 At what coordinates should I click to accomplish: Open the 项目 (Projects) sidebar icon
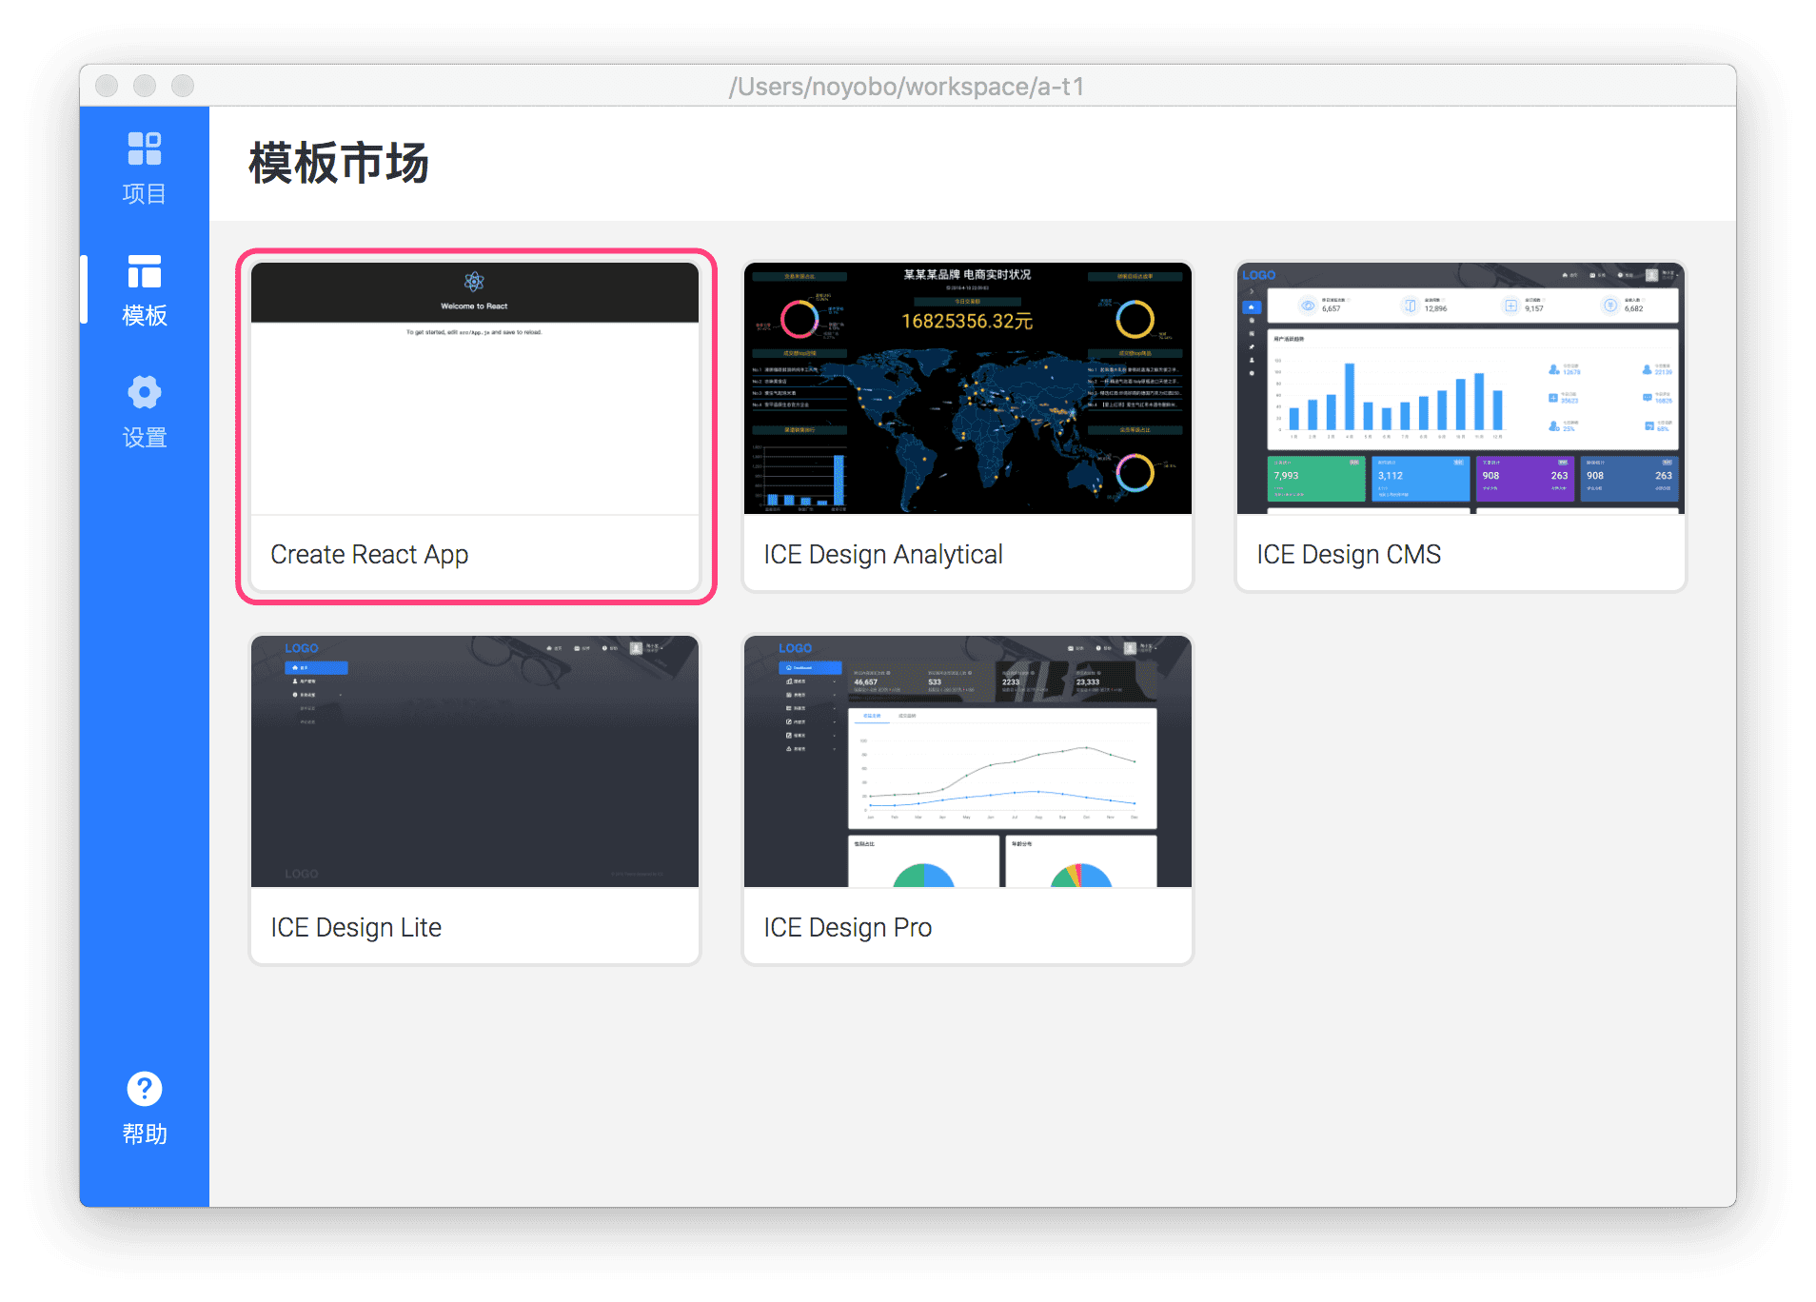(145, 148)
